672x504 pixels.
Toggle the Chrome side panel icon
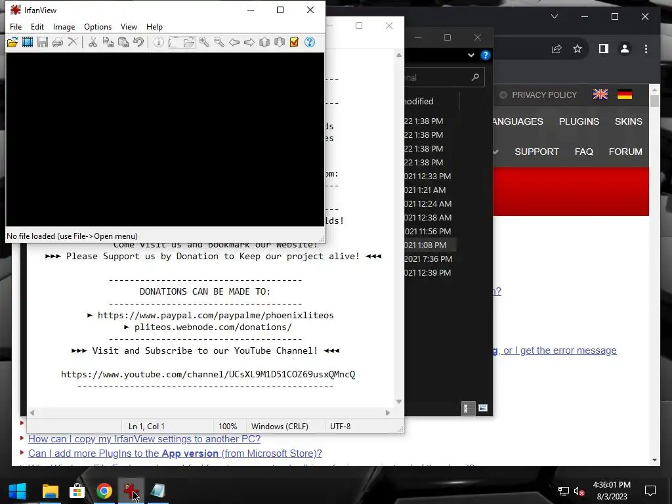[x=604, y=49]
